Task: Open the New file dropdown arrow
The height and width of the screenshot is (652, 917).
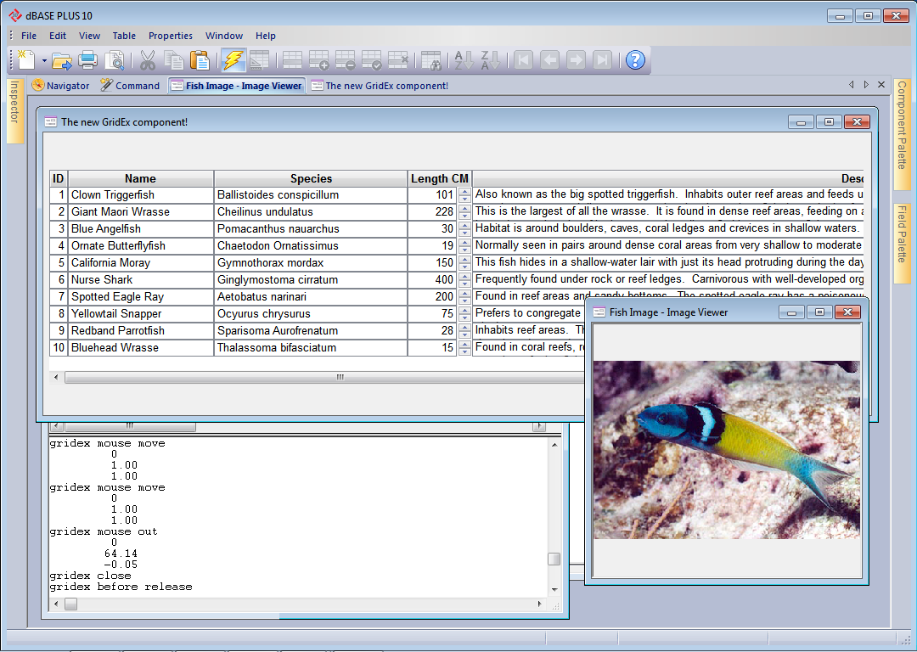Action: [44, 60]
